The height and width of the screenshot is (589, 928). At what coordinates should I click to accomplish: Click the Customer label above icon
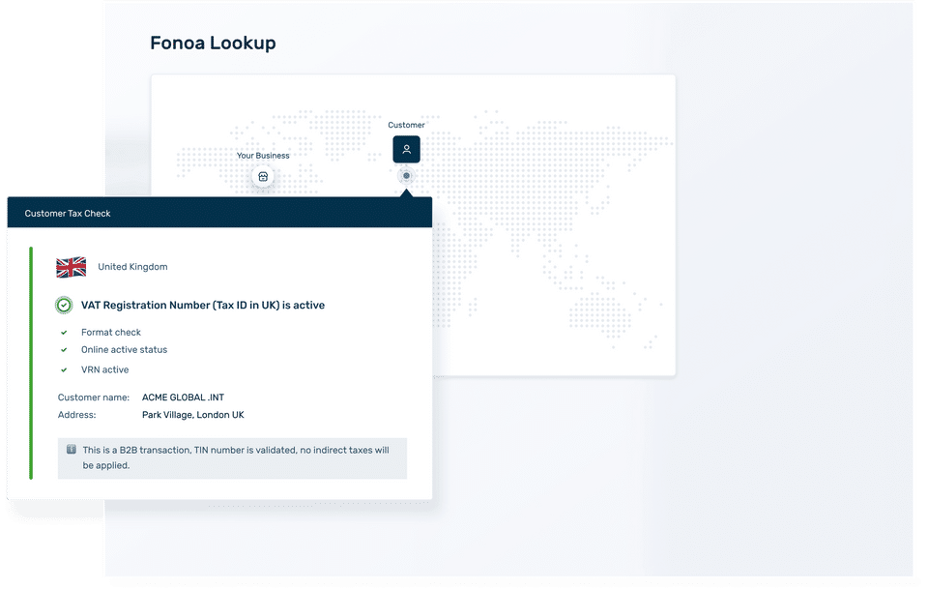point(406,125)
